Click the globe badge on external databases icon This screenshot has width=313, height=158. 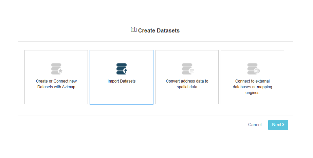pos(257,71)
